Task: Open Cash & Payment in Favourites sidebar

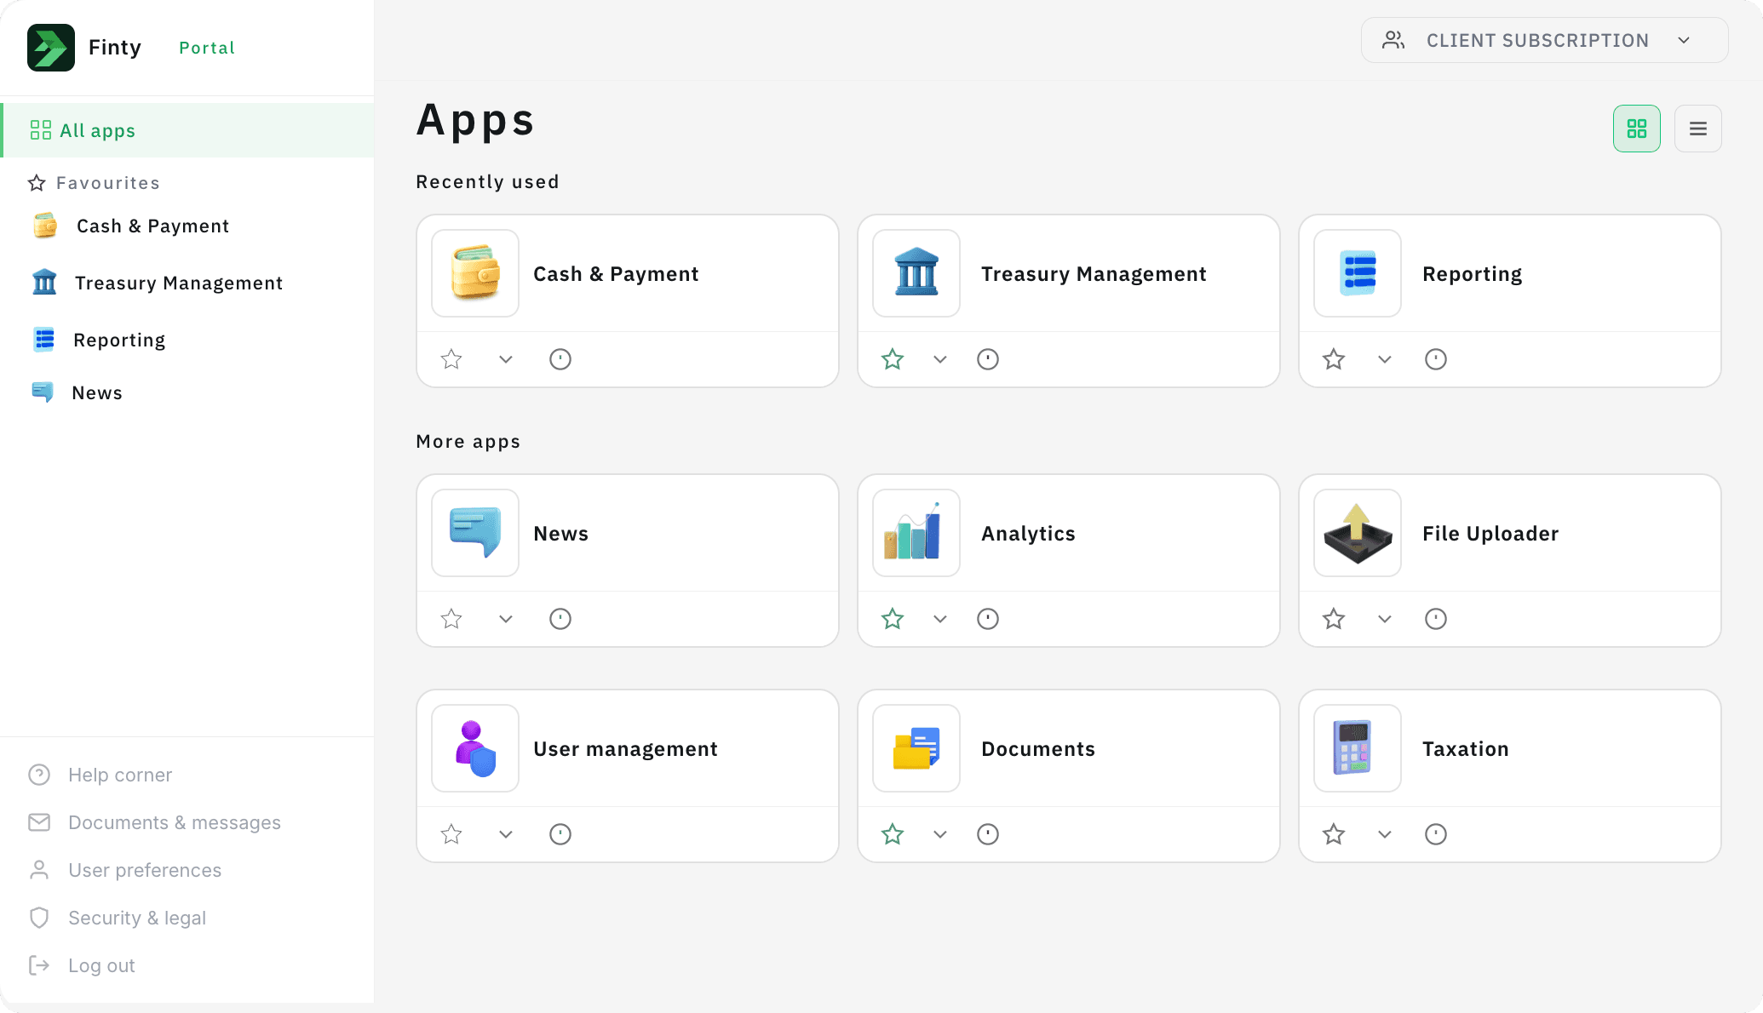Action: click(129, 226)
